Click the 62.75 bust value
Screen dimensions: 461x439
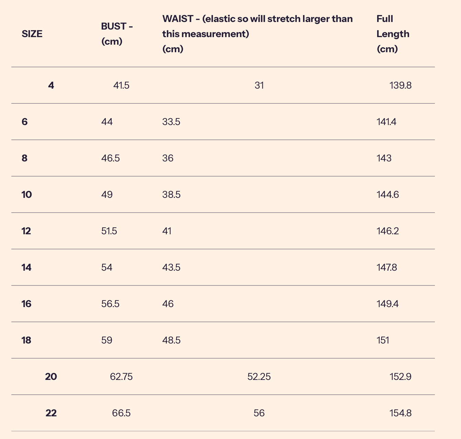(x=121, y=376)
